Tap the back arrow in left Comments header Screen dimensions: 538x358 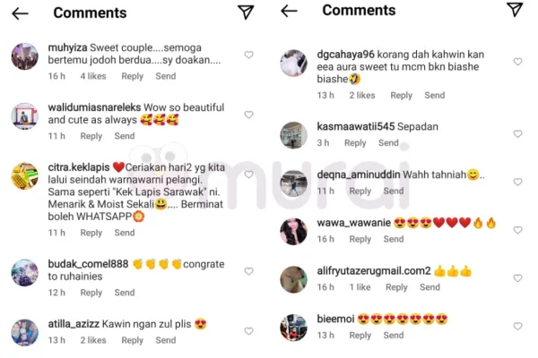(x=20, y=13)
